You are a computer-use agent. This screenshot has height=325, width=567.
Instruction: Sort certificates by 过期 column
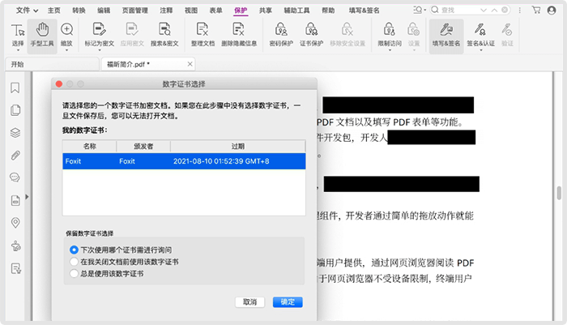(238, 146)
